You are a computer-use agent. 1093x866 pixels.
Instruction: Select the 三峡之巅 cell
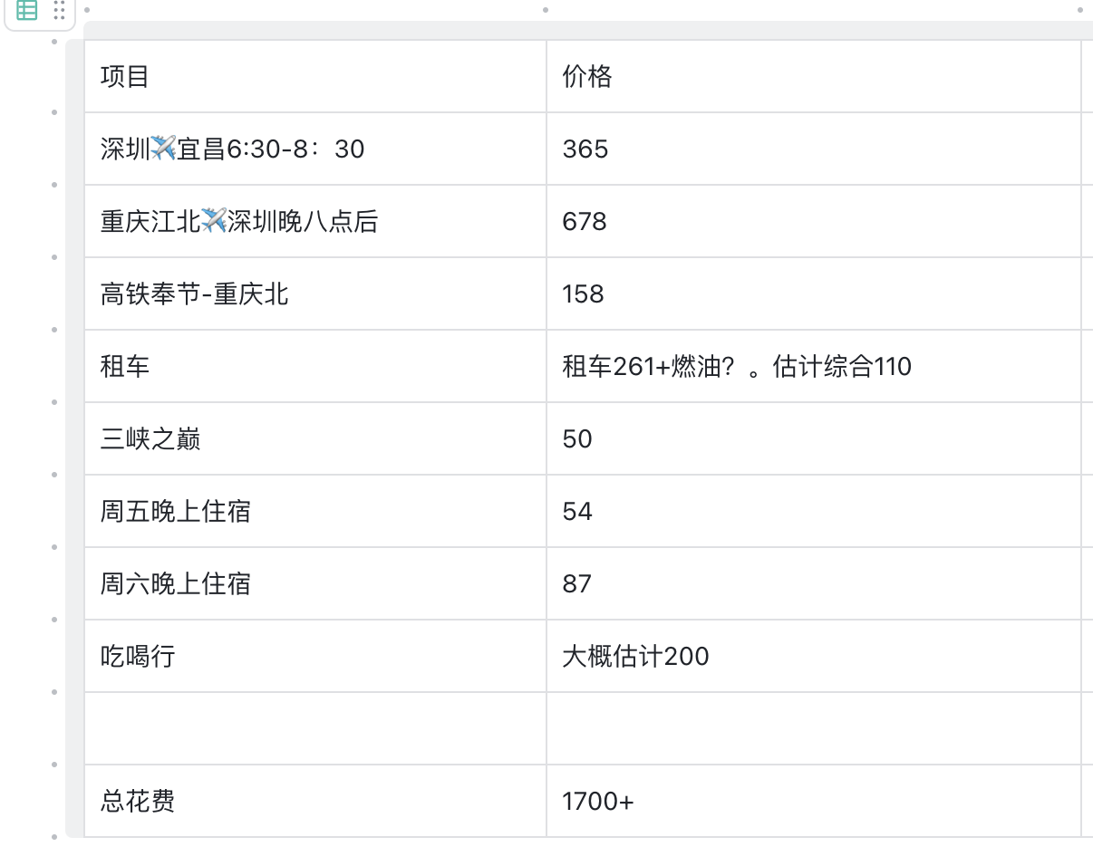pyautogui.click(x=314, y=438)
